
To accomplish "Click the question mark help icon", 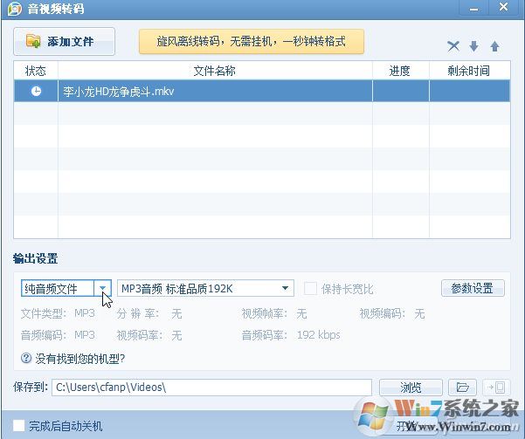I will coord(26,359).
